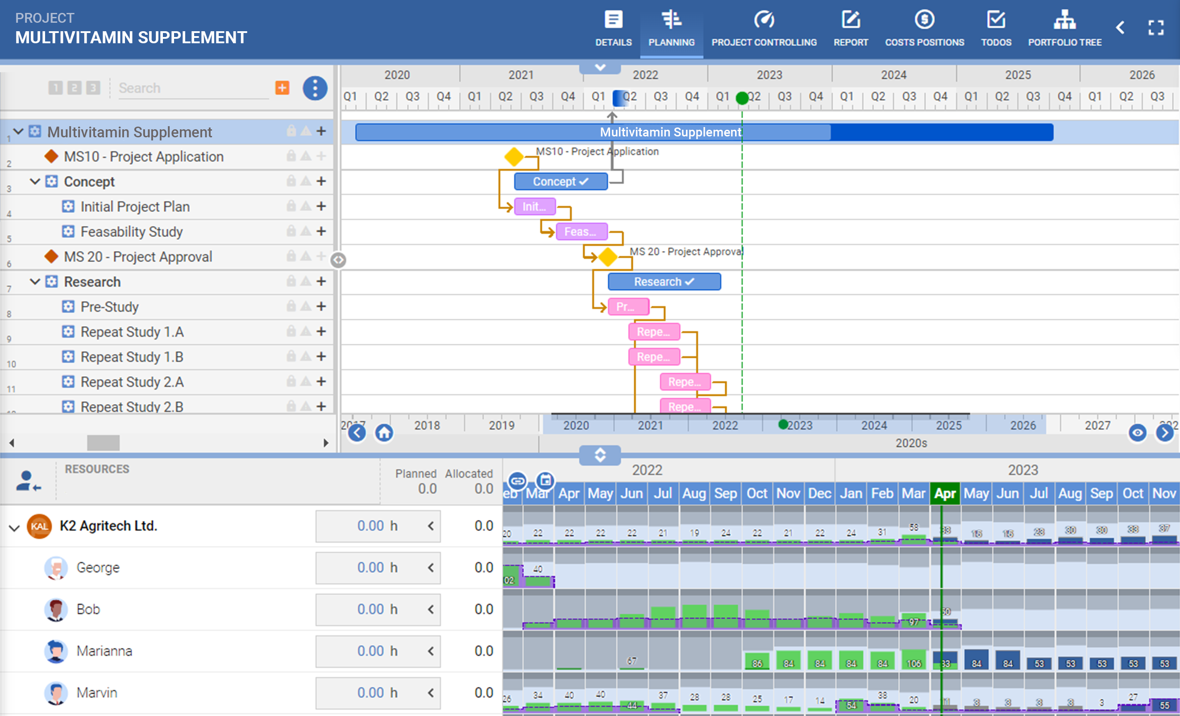
Task: Click the Concept Gantt bar
Action: (561, 182)
